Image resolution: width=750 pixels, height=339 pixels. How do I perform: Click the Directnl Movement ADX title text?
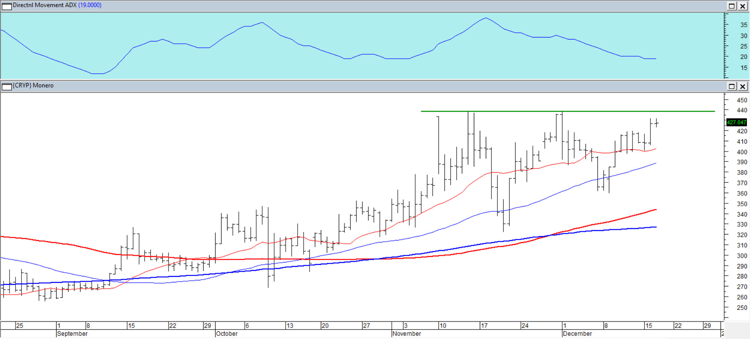pyautogui.click(x=44, y=5)
